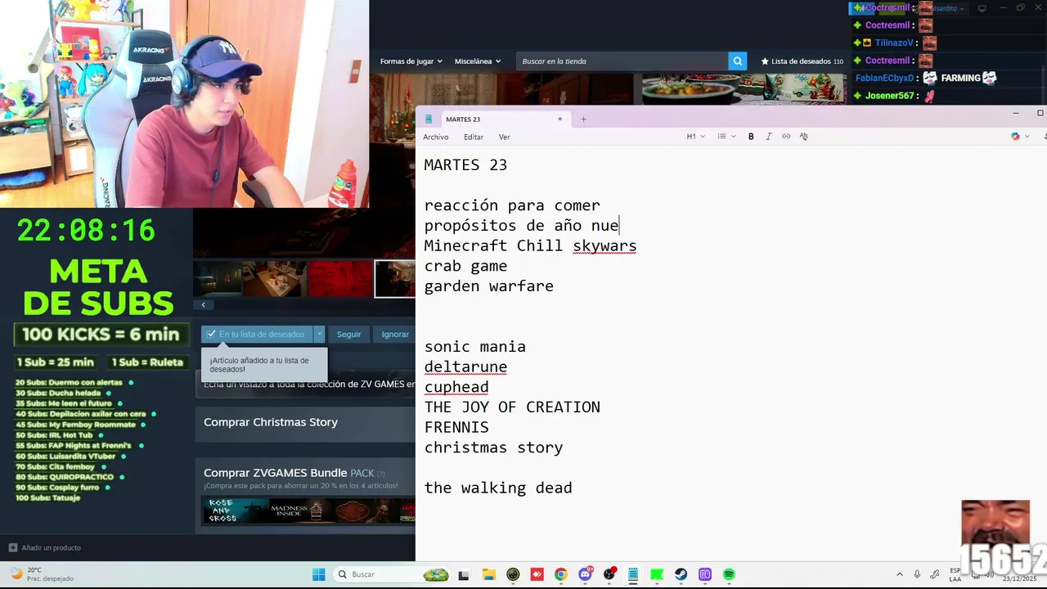Click the misspelled word 'skywars'

click(x=604, y=246)
